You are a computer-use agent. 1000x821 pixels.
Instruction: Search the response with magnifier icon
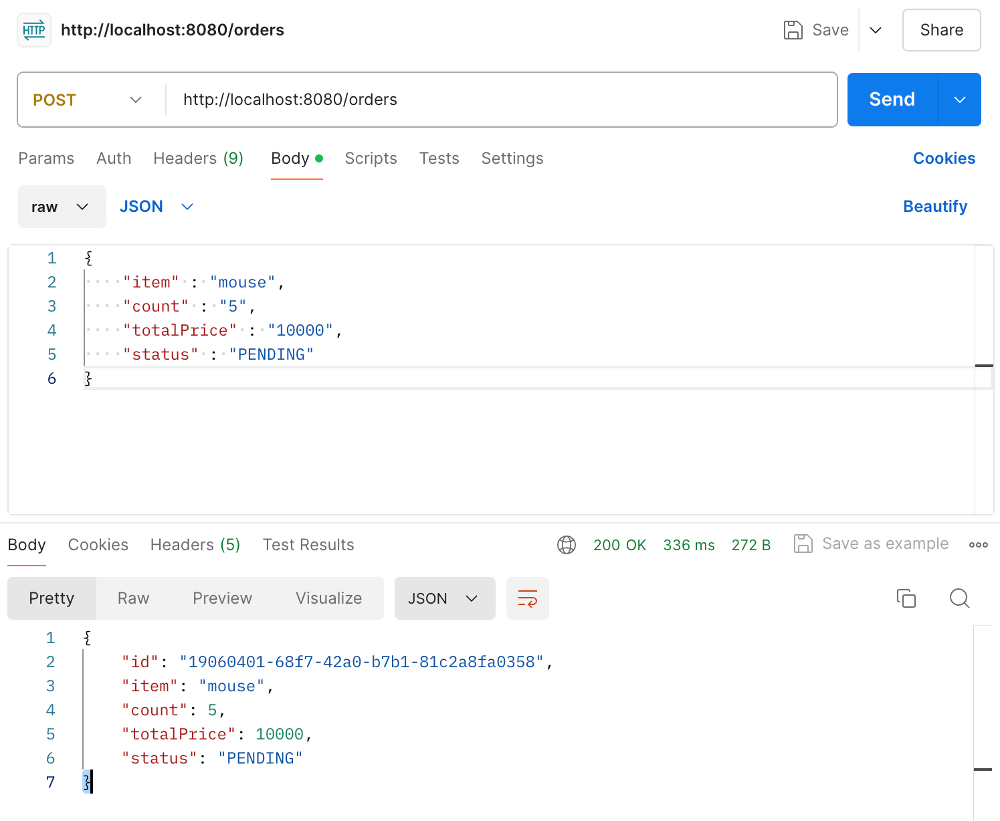[959, 598]
